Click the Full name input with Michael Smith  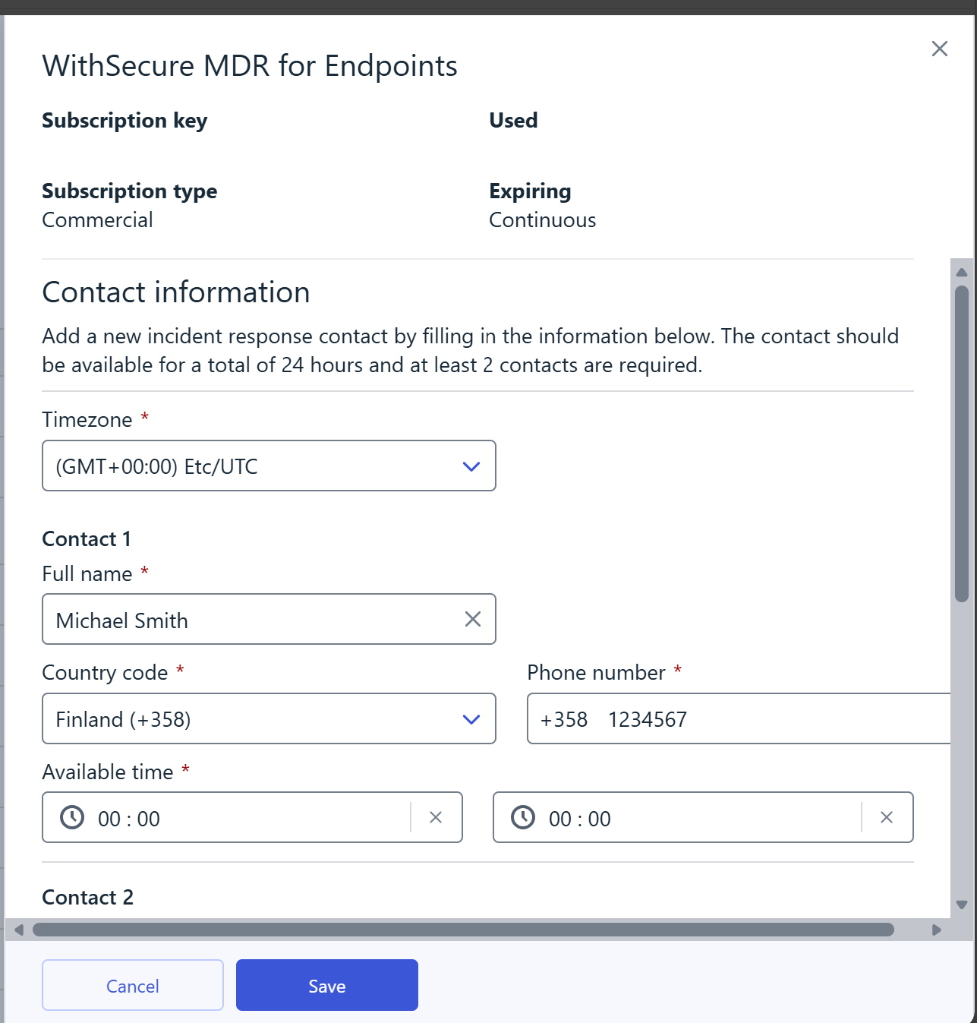coord(251,620)
